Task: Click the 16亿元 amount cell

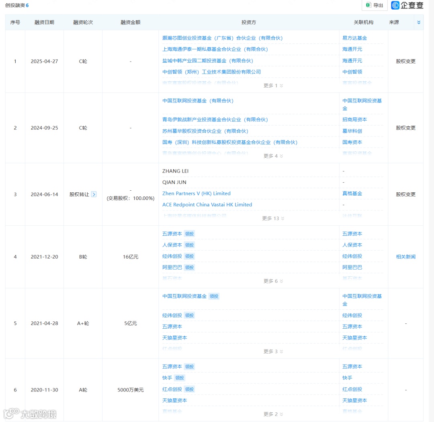Action: click(x=130, y=257)
